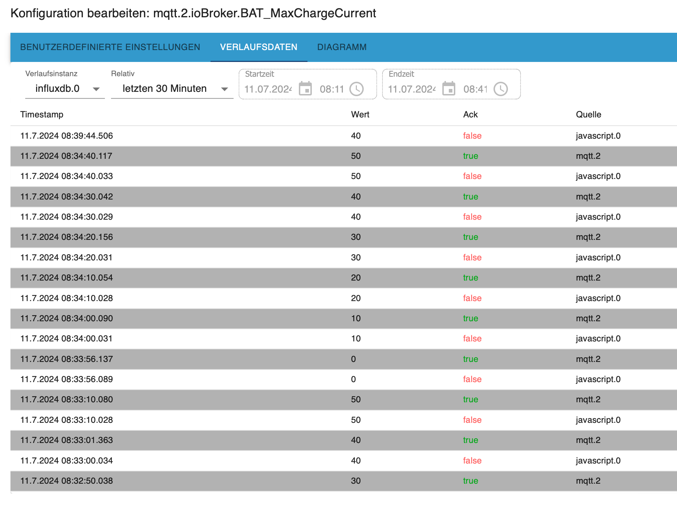This screenshot has height=515, width=677.
Task: Click Wert 10 in the 08:34:00.090 row
Action: pyautogui.click(x=356, y=318)
